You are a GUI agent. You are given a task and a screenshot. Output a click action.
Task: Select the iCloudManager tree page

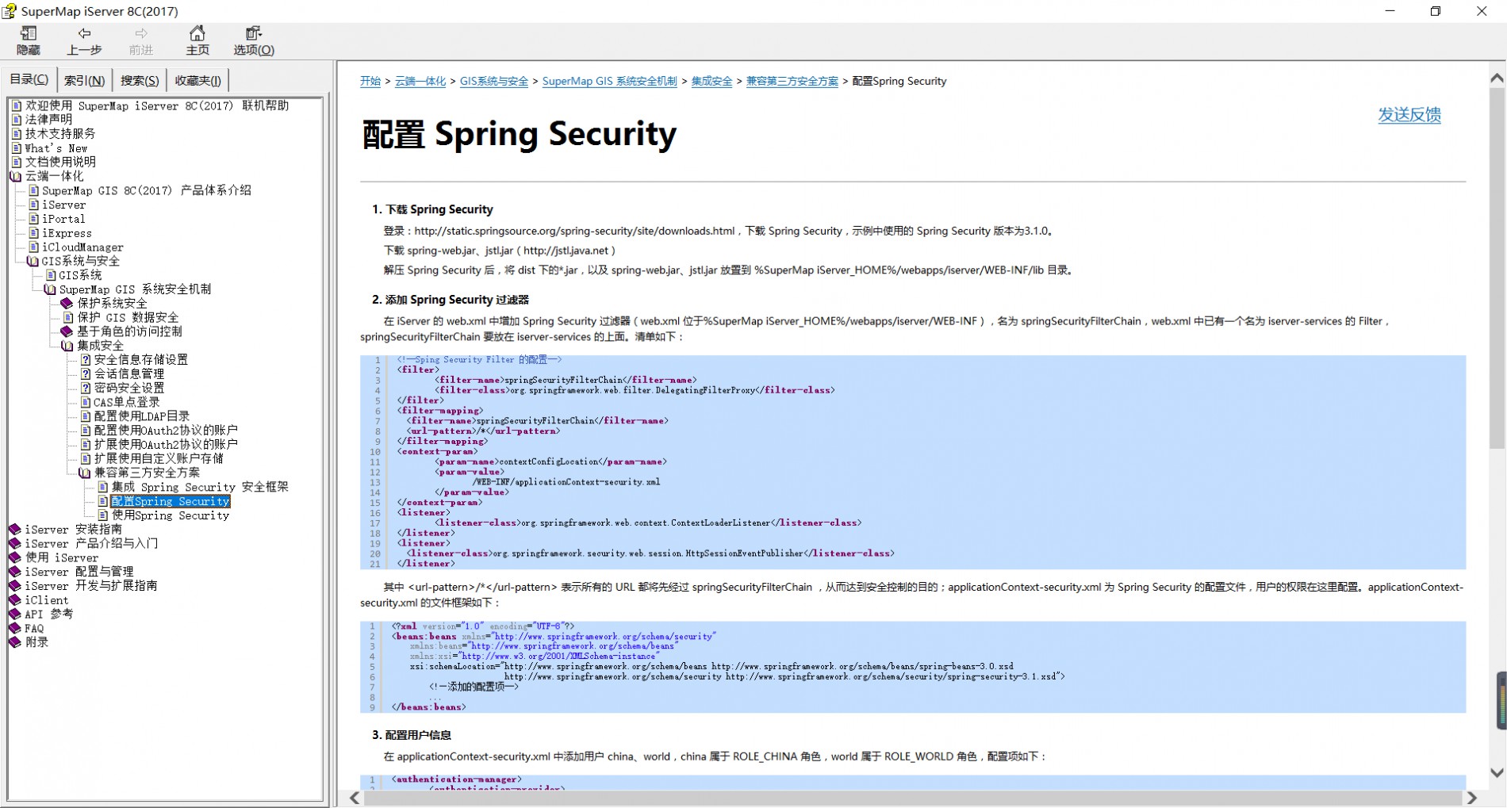pos(82,247)
